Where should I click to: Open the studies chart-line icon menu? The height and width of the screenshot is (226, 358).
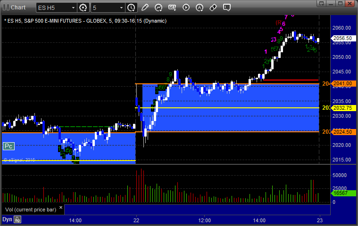pyautogui.click(x=158, y=8)
